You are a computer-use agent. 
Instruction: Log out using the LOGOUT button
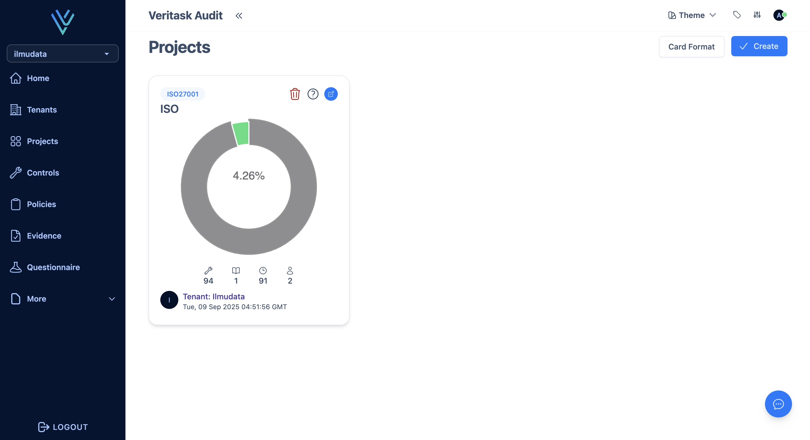coord(63,427)
